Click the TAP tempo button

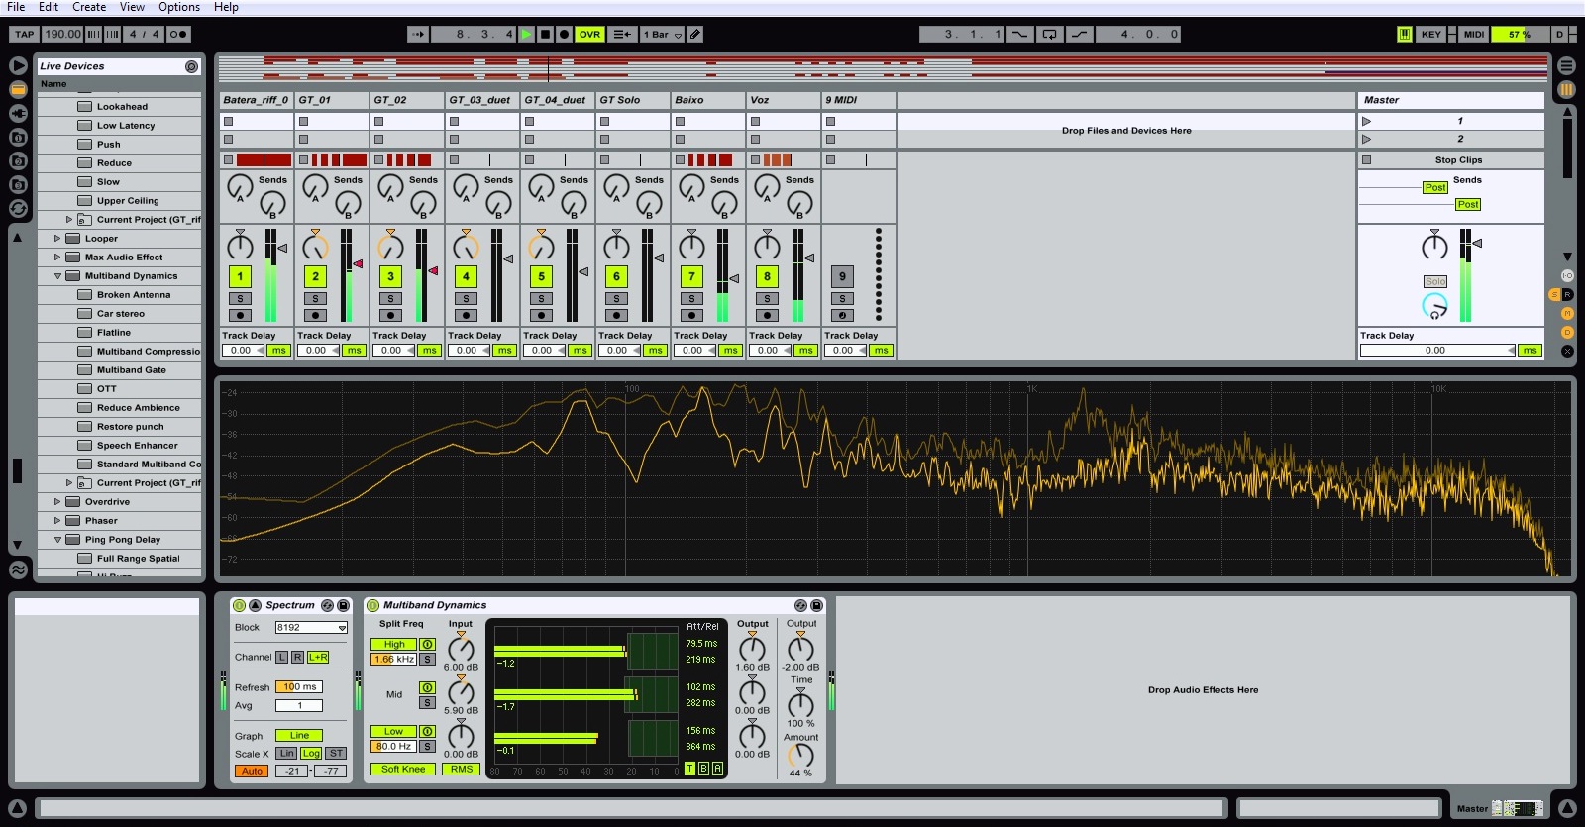(25, 34)
